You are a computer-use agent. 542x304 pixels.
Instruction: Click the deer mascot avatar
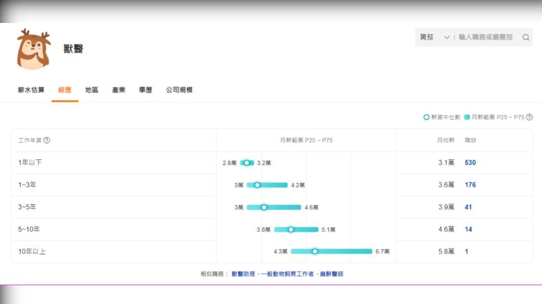tap(33, 49)
